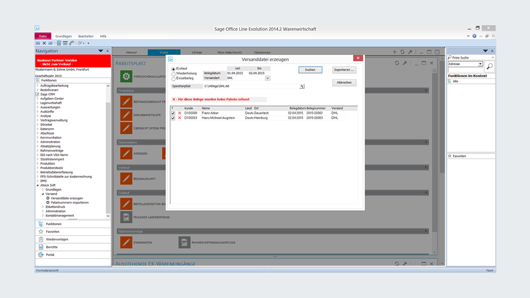This screenshot has height=298, width=530.
Task: Open the Rahmenvertragsauswertung report icon
Action: click(184, 242)
